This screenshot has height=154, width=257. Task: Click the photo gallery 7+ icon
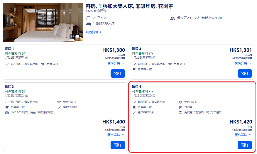coord(75,36)
